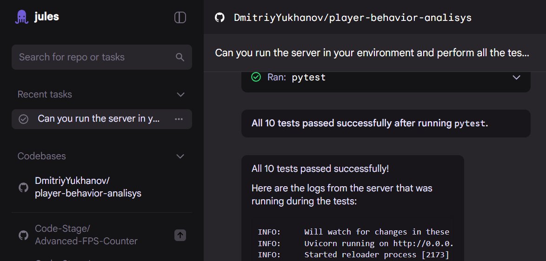Click the search magnifier icon

[180, 57]
